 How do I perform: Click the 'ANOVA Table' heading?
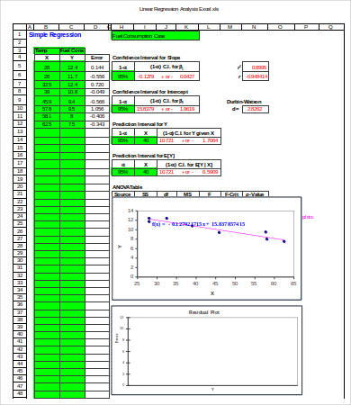tap(127, 187)
